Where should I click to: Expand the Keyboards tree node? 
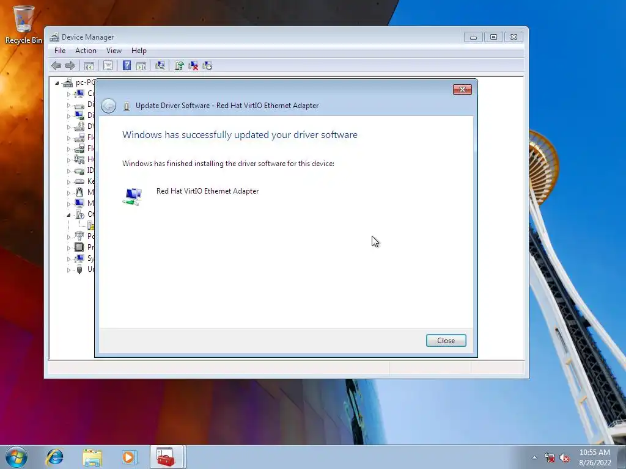click(x=68, y=182)
